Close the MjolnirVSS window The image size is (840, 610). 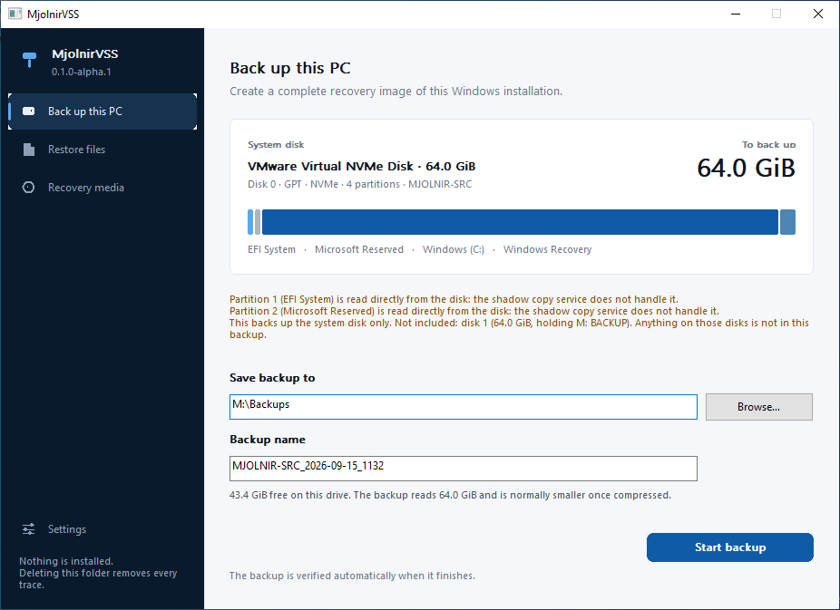tap(818, 14)
